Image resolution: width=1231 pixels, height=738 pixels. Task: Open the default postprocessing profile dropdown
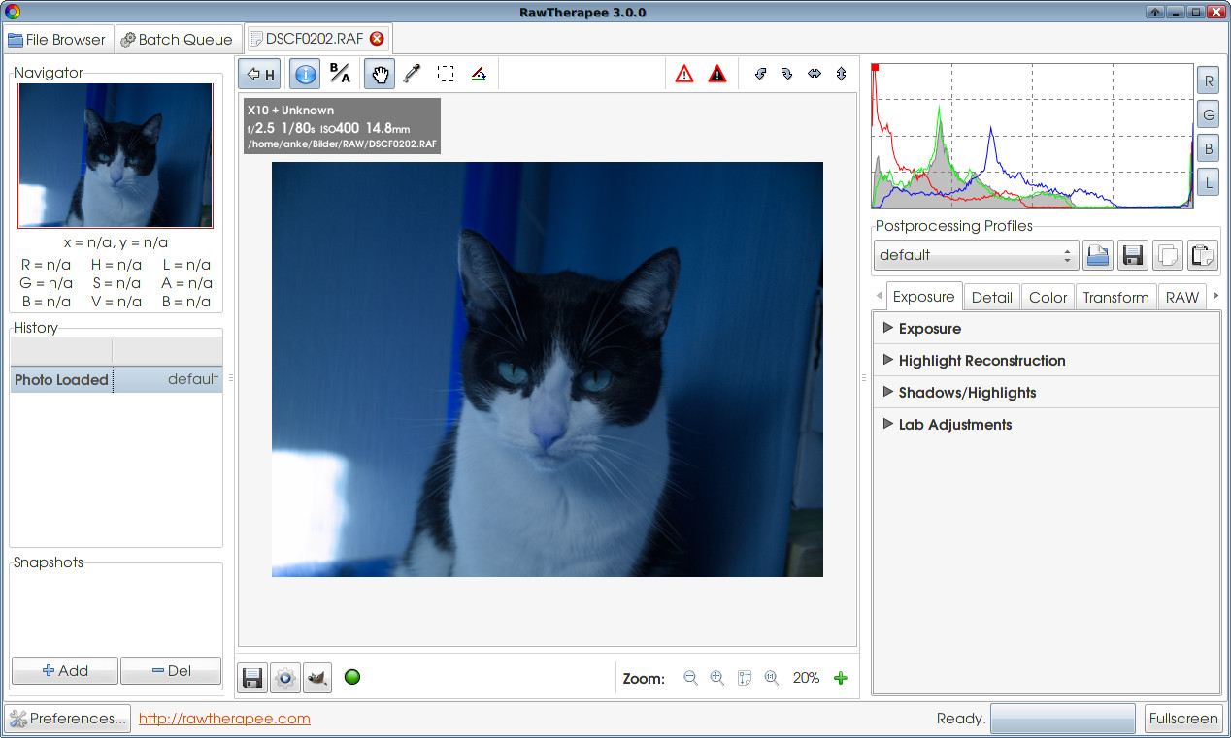pos(975,255)
